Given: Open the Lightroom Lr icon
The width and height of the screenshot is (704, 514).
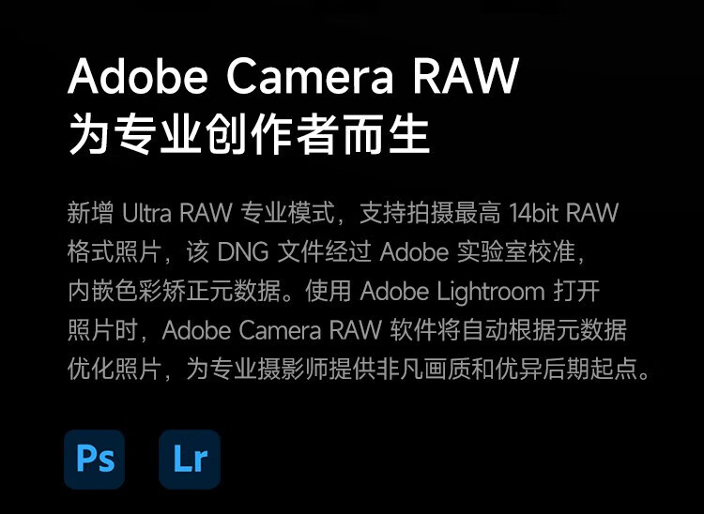Looking at the screenshot, I should (x=190, y=460).
